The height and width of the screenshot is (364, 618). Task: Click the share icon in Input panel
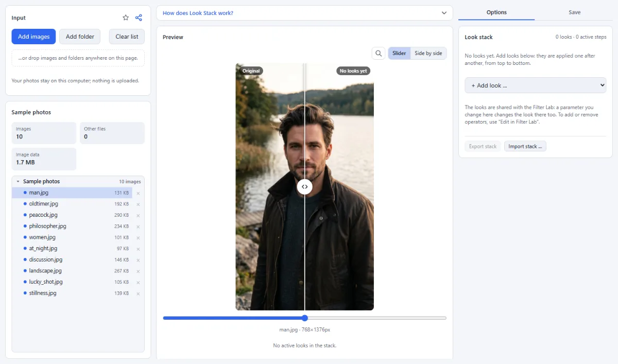click(x=139, y=18)
